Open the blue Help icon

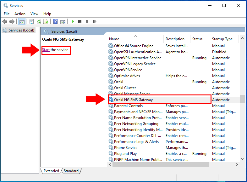coord(55,21)
